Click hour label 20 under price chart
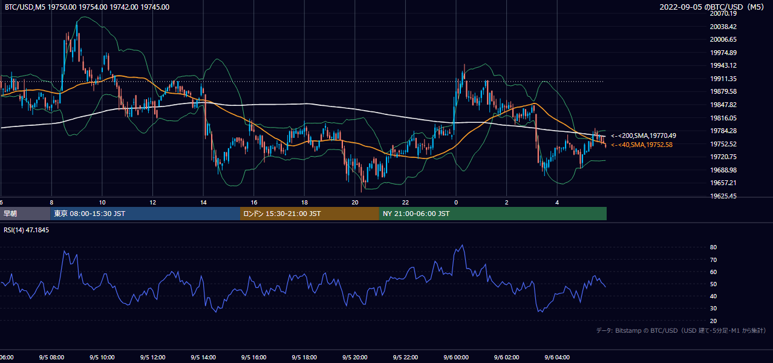Viewport: 773px width, 363px height. 355,202
